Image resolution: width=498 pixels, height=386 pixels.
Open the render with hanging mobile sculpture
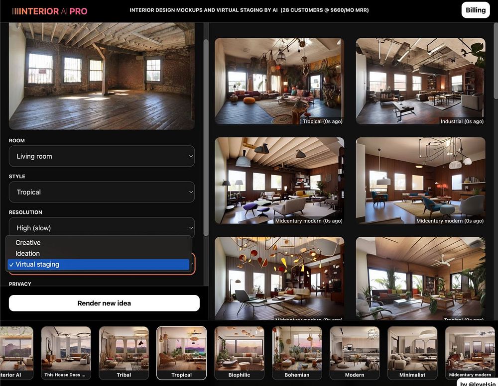pyautogui.click(x=279, y=278)
